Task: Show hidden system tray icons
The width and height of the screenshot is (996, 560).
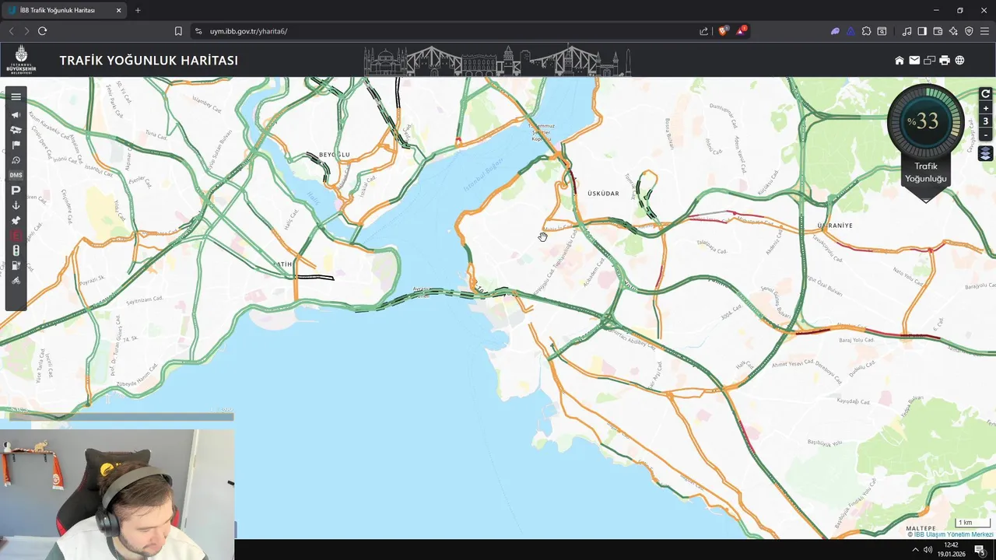Action: pos(915,550)
